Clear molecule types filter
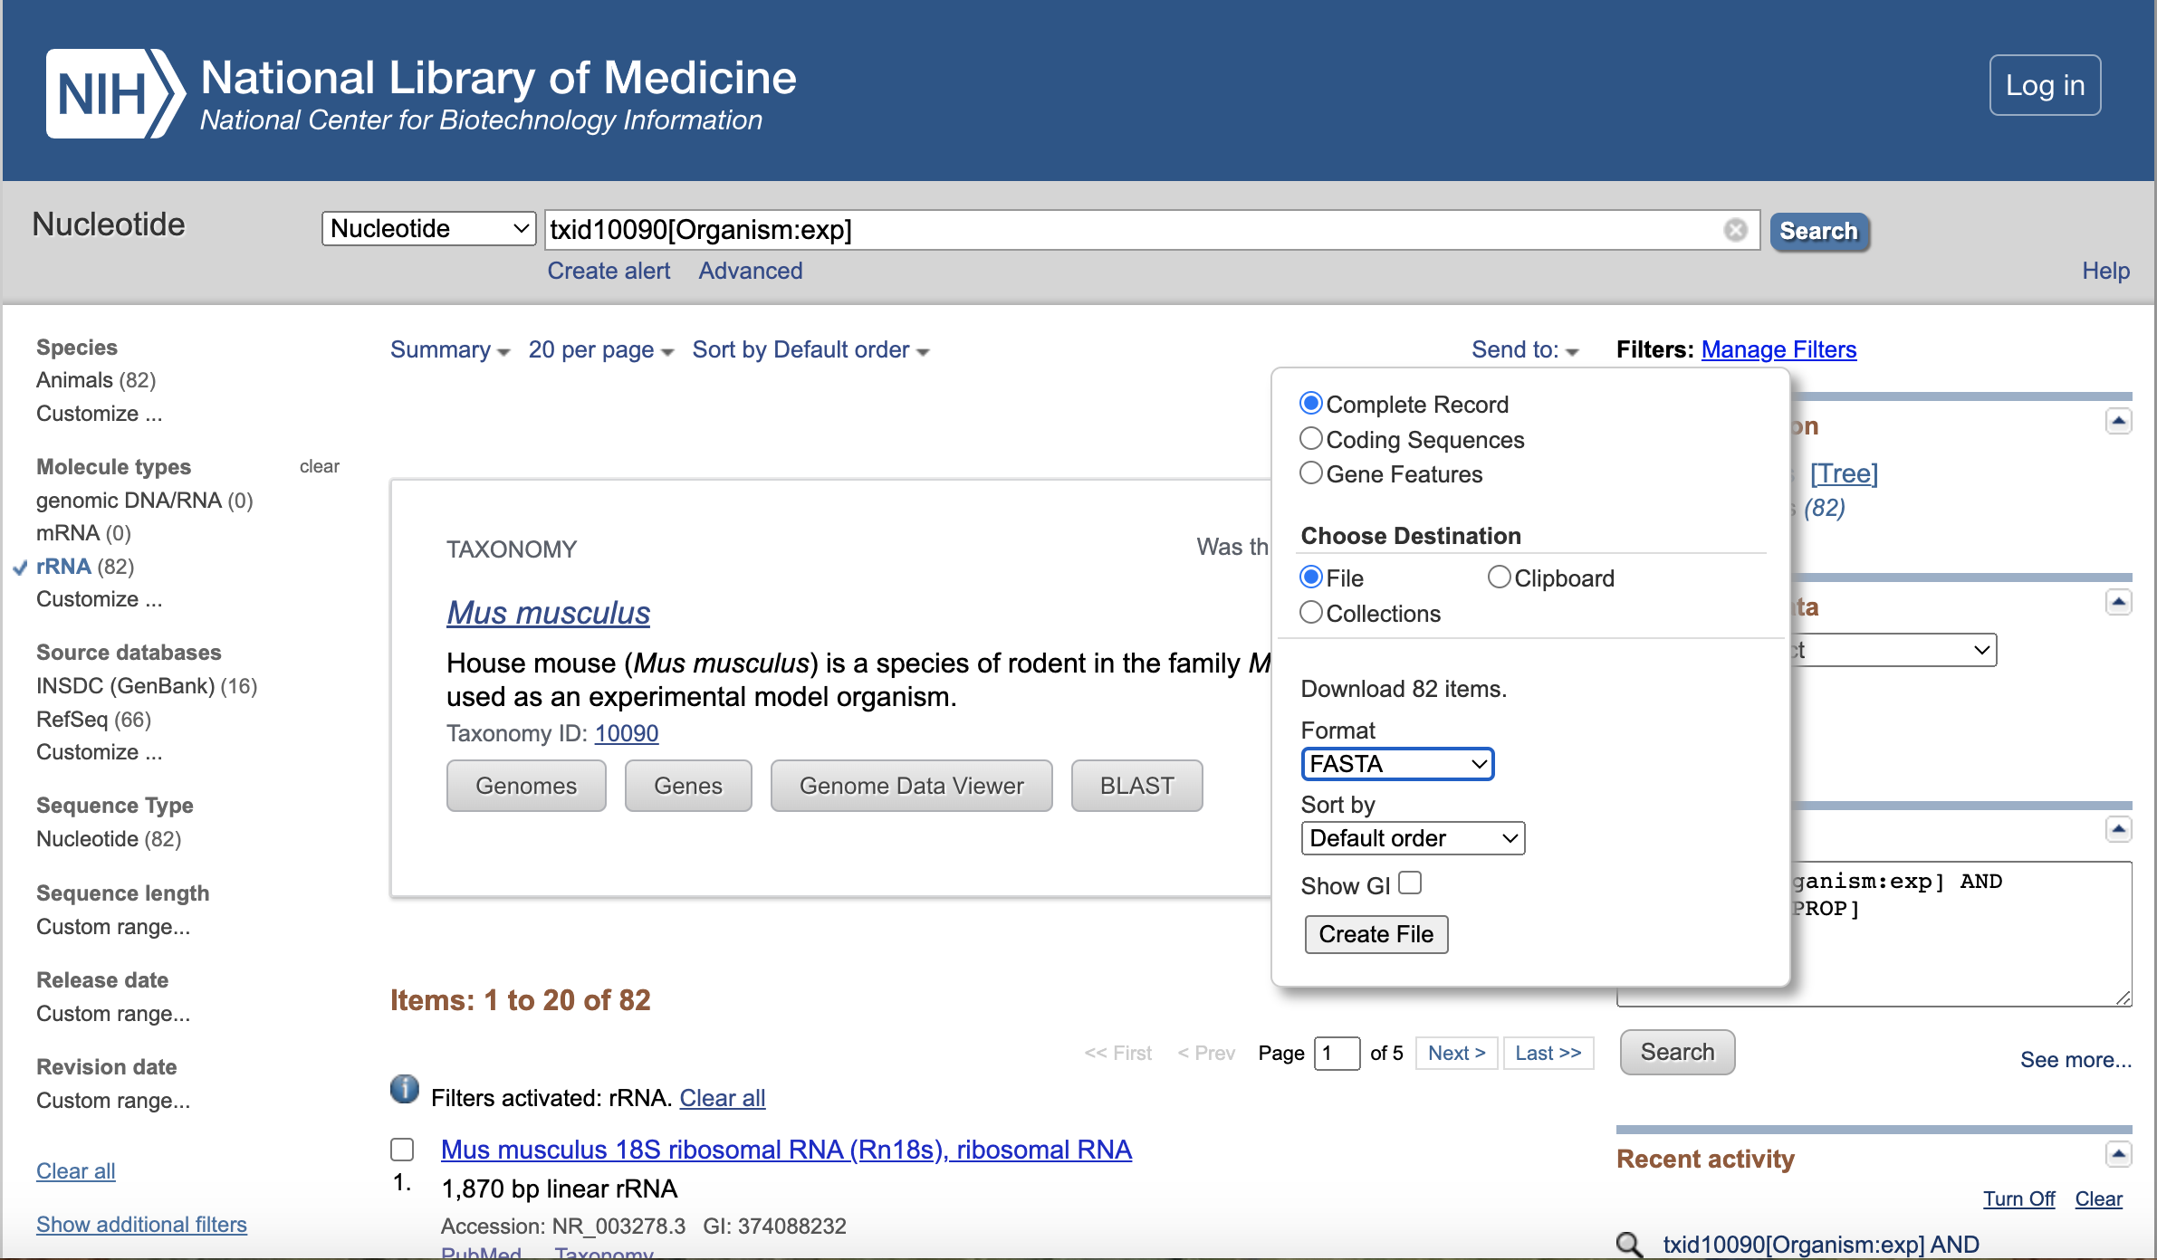Image resolution: width=2157 pixels, height=1260 pixels. coord(319,466)
